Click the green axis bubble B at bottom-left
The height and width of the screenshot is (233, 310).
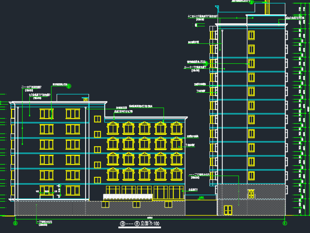point(15,222)
